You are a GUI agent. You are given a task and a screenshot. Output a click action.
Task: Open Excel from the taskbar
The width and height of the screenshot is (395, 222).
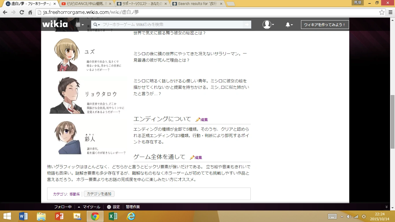coord(113,216)
